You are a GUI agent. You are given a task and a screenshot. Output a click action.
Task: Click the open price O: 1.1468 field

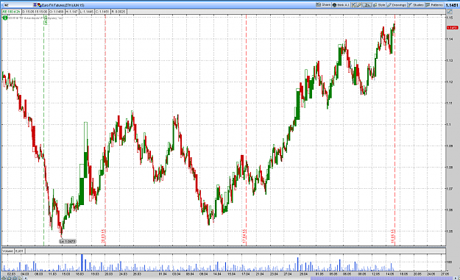57,12
